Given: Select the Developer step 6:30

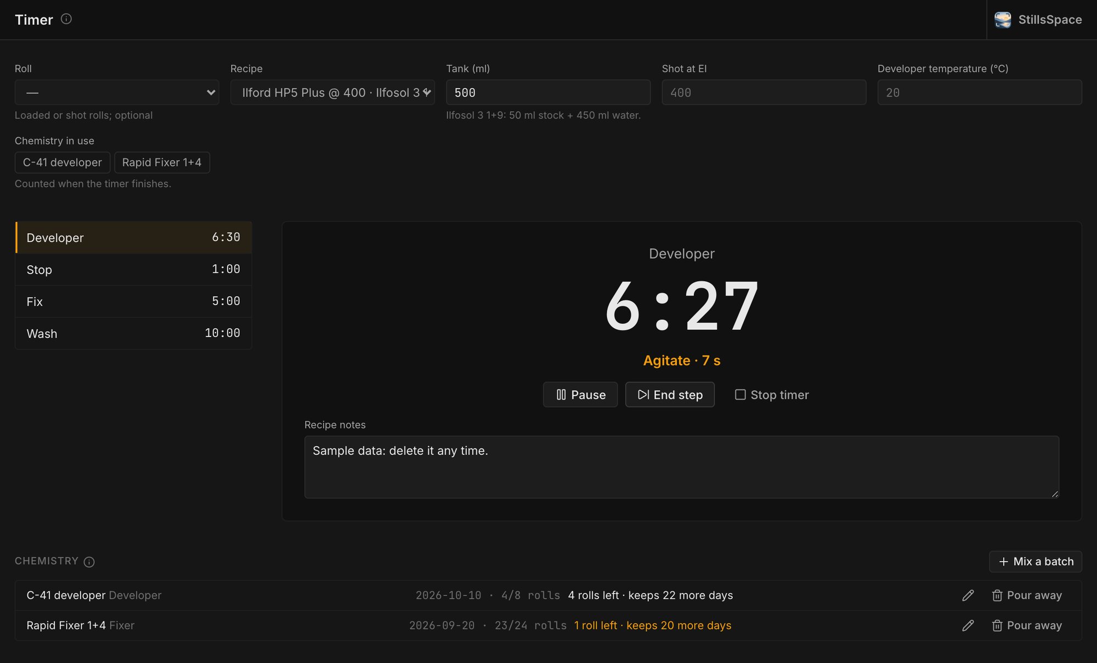Looking at the screenshot, I should click(133, 237).
